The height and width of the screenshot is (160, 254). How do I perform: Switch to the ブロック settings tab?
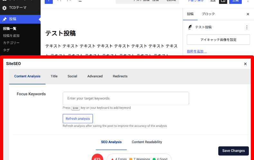click(x=208, y=14)
